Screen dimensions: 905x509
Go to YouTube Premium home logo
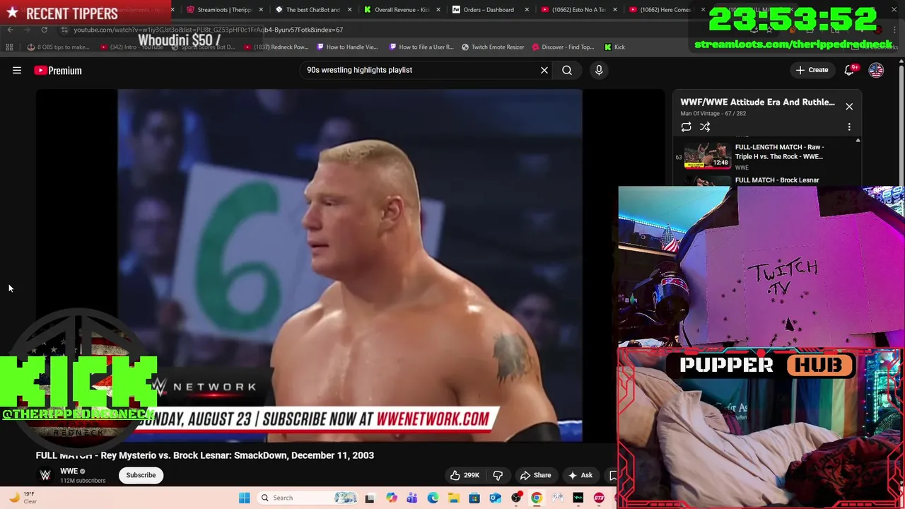(x=58, y=70)
